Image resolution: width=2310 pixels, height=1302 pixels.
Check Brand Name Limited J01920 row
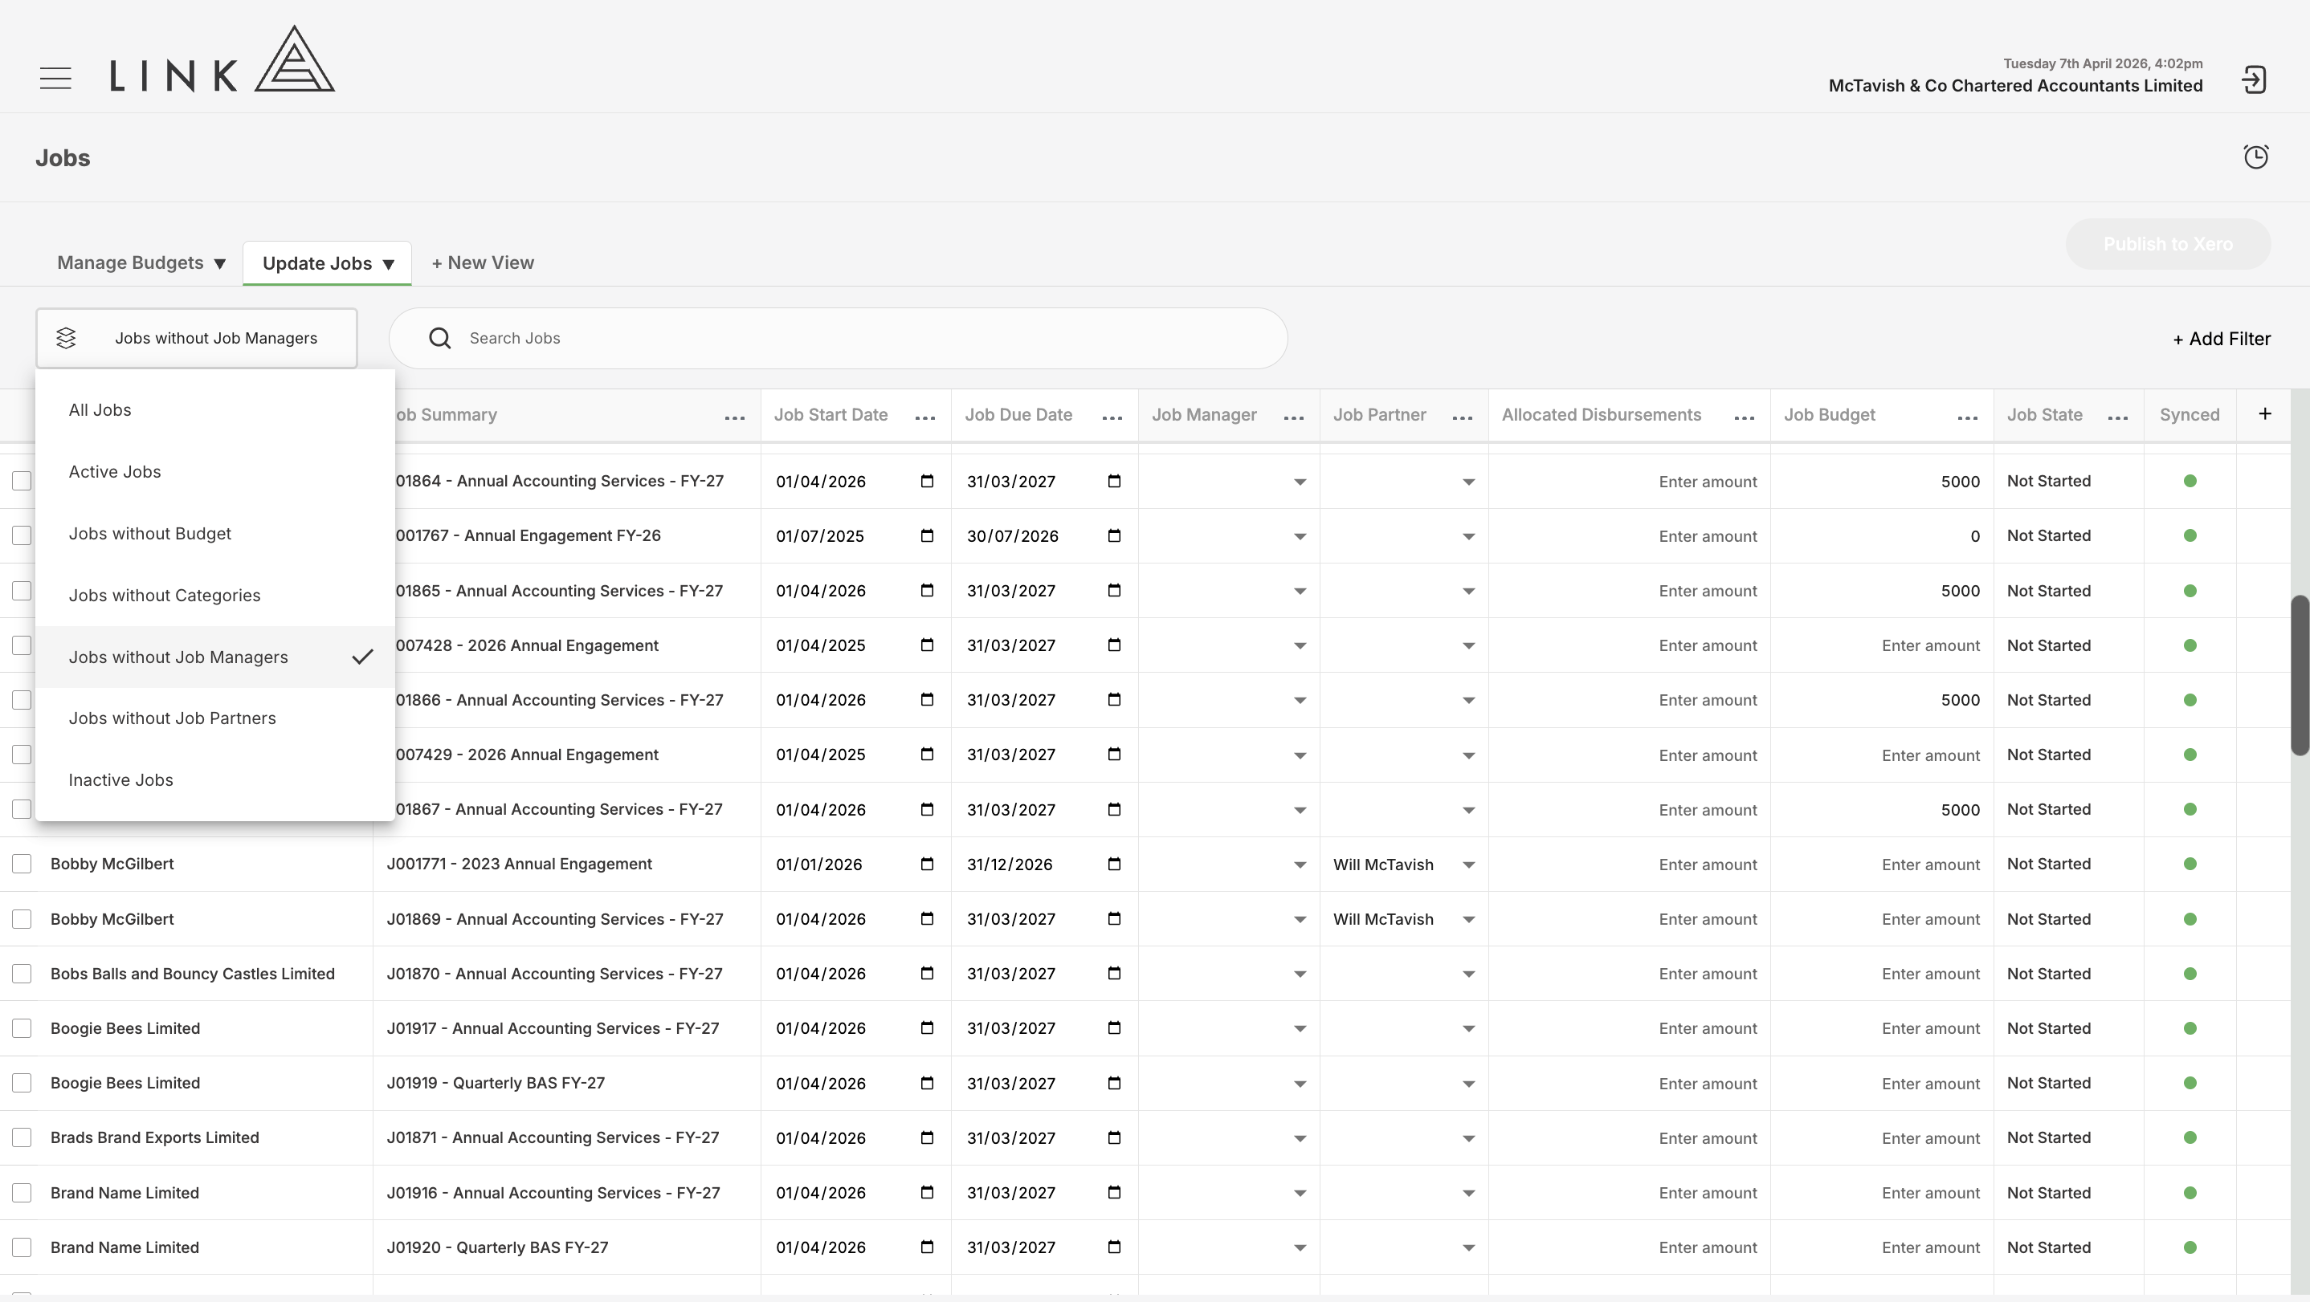[22, 1248]
